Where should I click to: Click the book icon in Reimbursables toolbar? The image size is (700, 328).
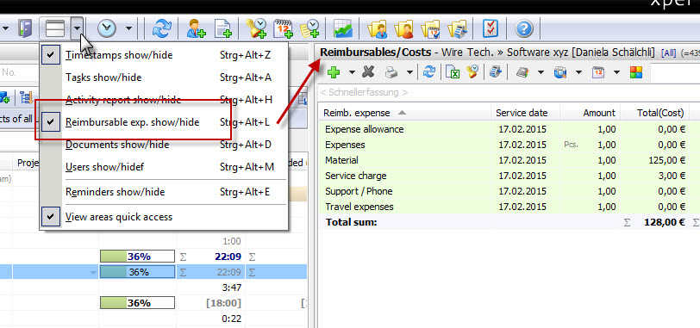click(x=522, y=72)
